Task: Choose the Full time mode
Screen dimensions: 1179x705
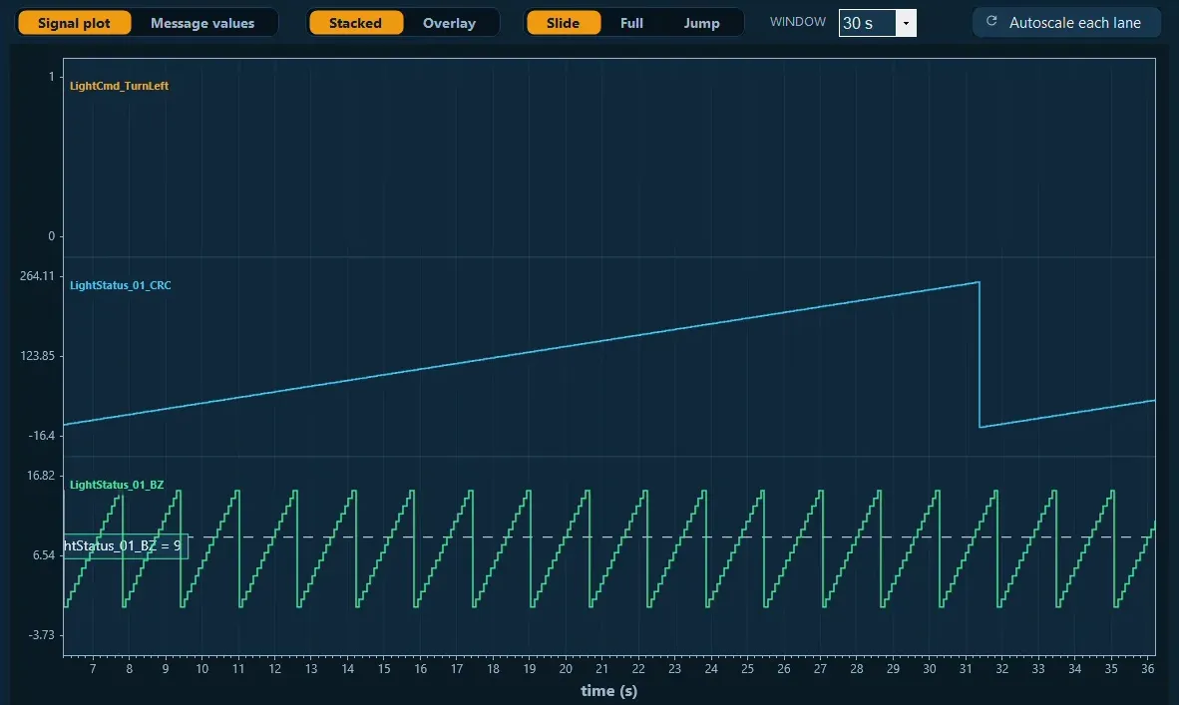Action: pyautogui.click(x=631, y=23)
